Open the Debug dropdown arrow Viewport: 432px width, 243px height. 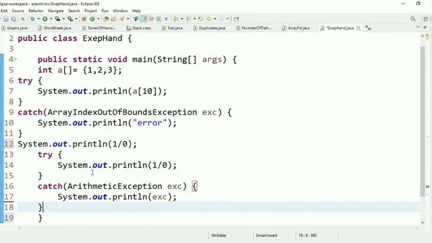pos(38,19)
